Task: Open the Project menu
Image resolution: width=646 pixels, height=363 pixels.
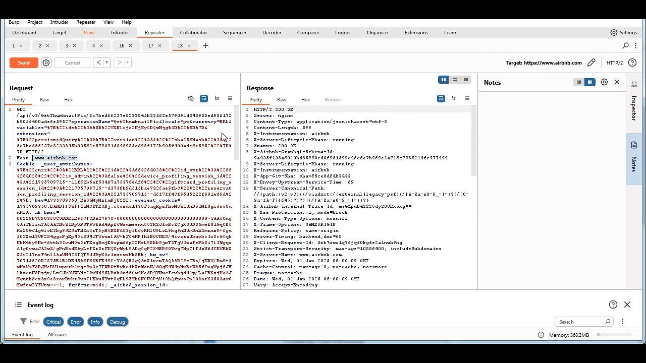Action: [35, 22]
